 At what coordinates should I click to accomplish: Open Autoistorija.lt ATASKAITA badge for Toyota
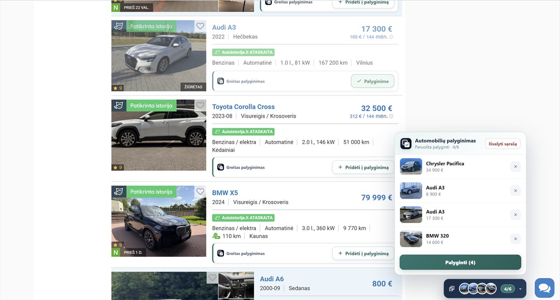coord(243,132)
